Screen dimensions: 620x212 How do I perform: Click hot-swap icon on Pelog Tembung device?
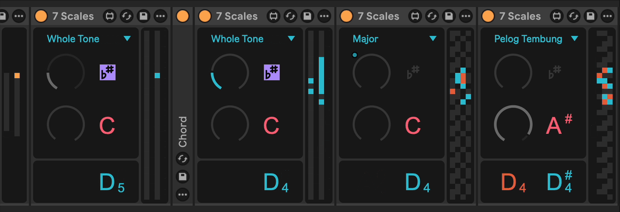[x=573, y=16]
